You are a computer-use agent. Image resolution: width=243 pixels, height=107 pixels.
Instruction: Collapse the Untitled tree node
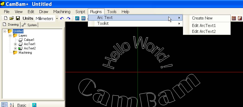[5, 31]
